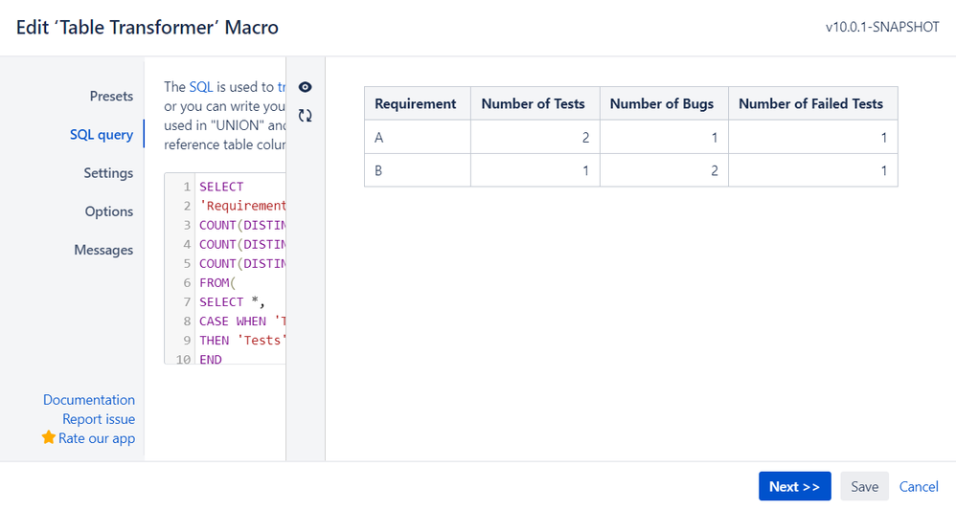
Task: Click the Number of Failed Tests header
Action: 810,103
